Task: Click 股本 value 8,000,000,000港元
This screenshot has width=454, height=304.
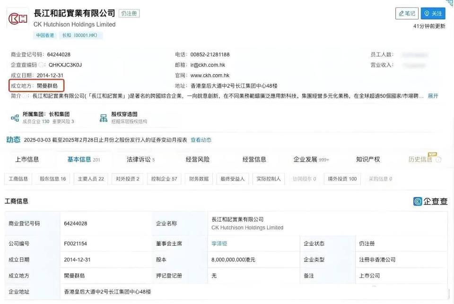Action: pos(233,259)
